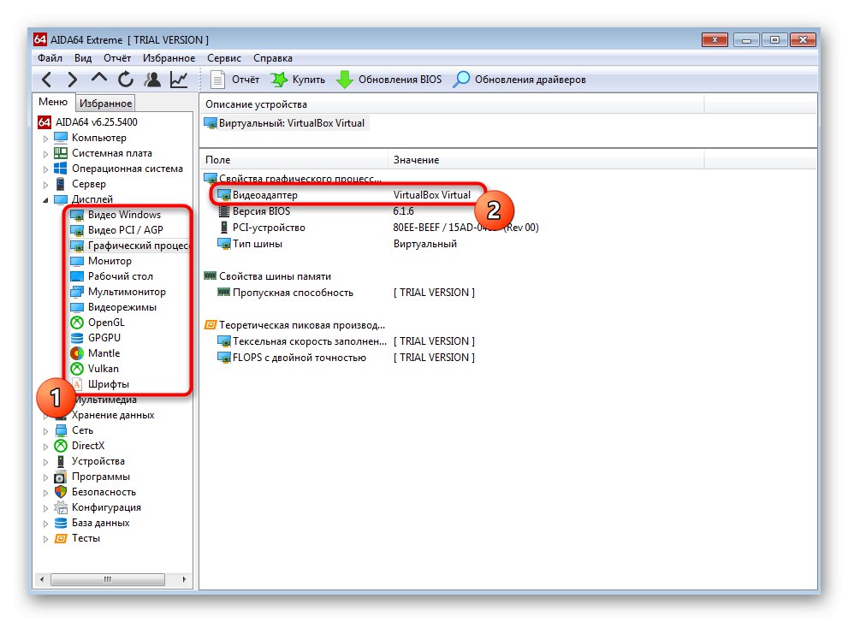Select Графический процессор tree item
The image size is (848, 622).
(x=130, y=246)
